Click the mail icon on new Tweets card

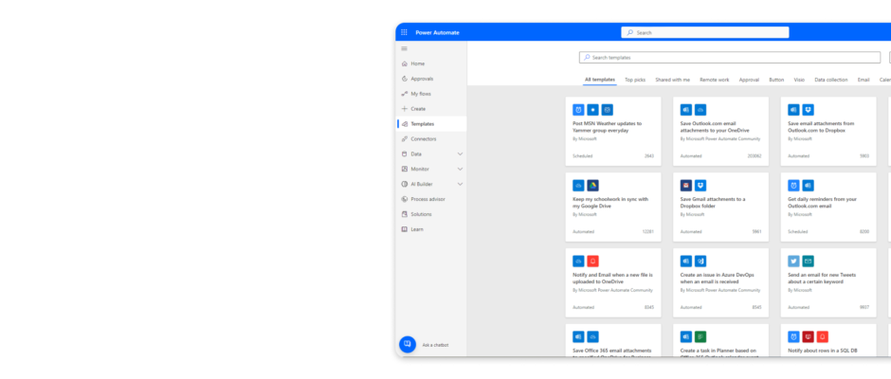[808, 261]
